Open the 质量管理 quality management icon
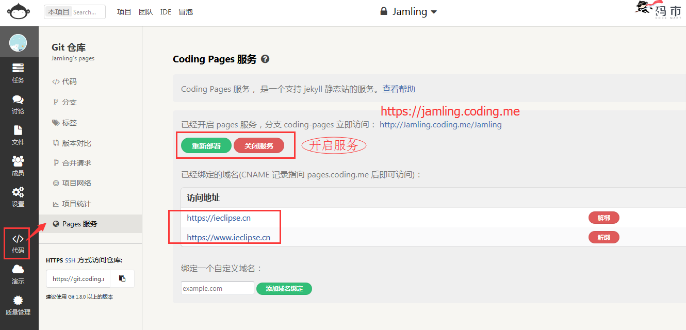 coord(18,305)
